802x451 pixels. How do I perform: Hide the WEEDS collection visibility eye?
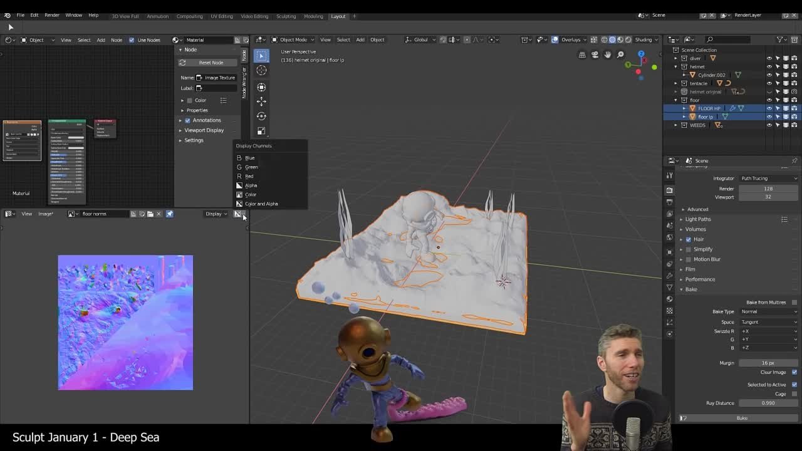769,125
